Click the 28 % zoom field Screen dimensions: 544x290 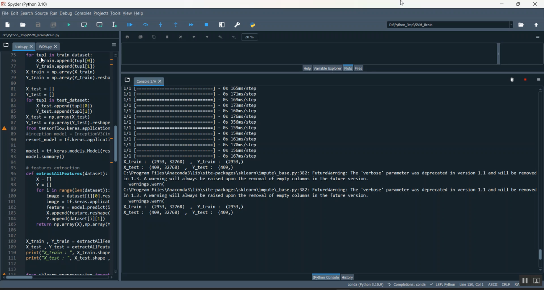point(250,37)
